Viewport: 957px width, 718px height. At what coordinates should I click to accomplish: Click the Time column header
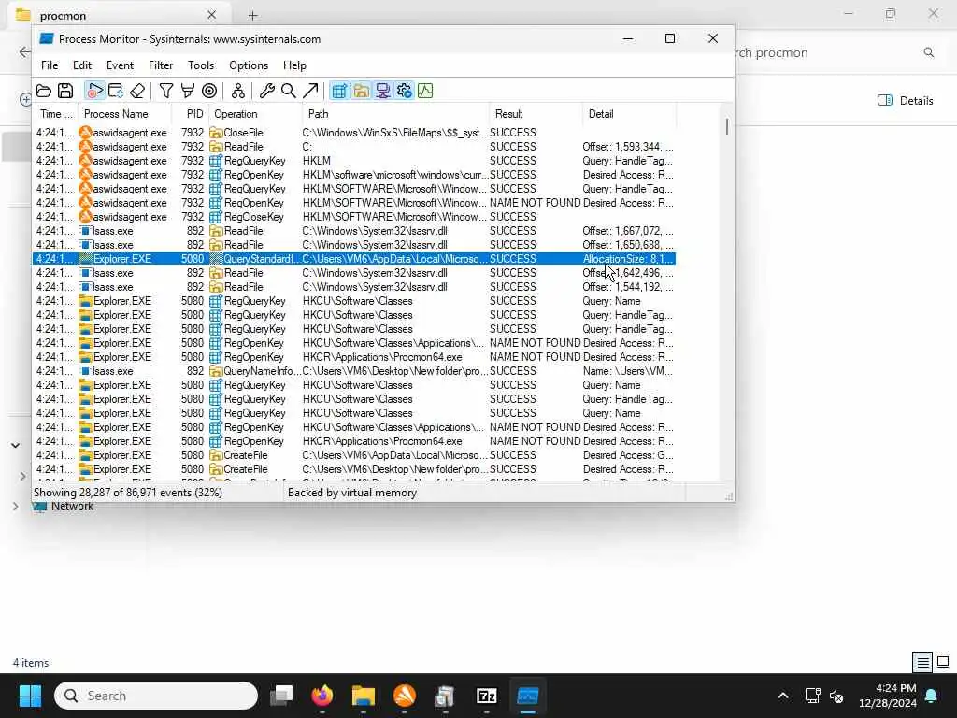click(55, 114)
